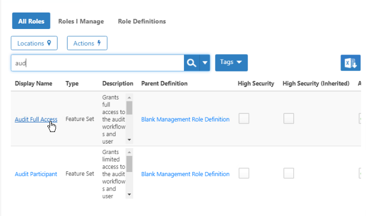
Task: Open the Tags dropdown
Action: (231, 62)
